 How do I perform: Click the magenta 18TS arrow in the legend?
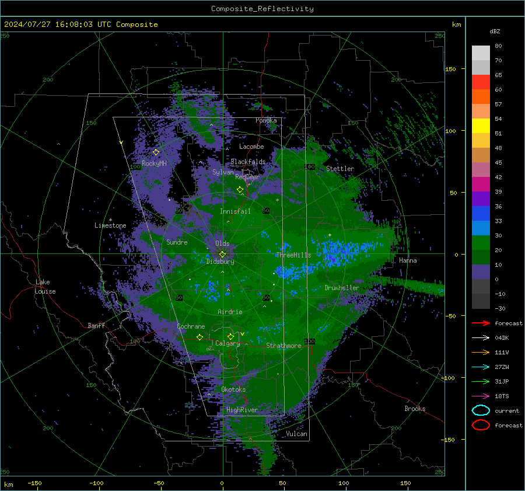point(481,396)
